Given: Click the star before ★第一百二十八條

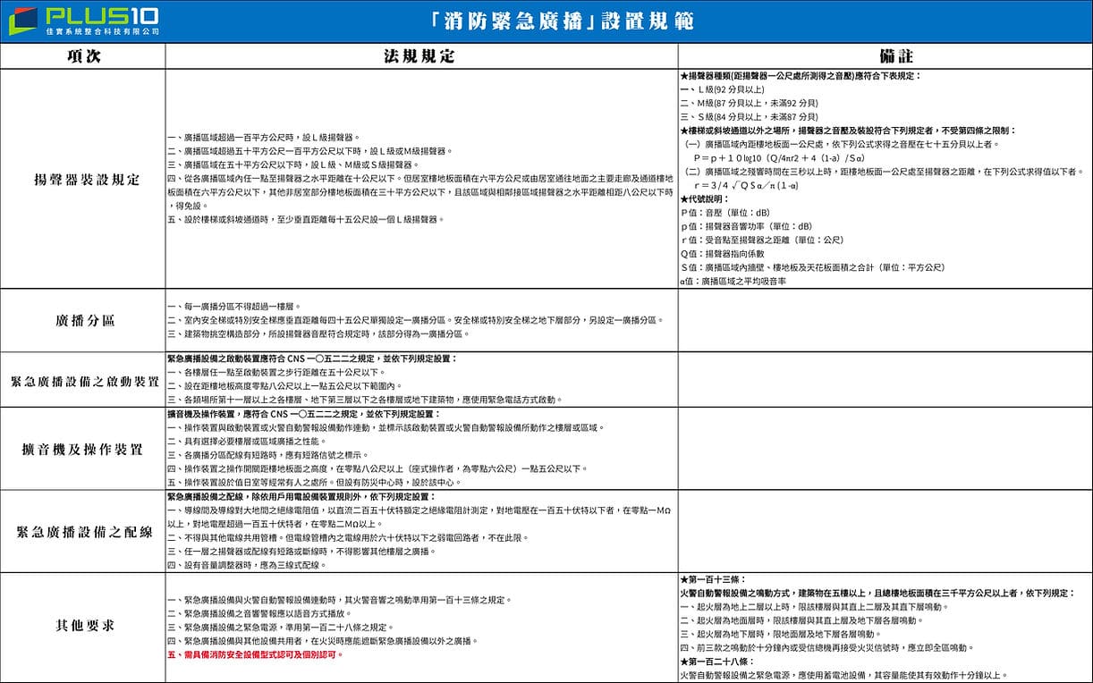Looking at the screenshot, I should pyautogui.click(x=682, y=662).
